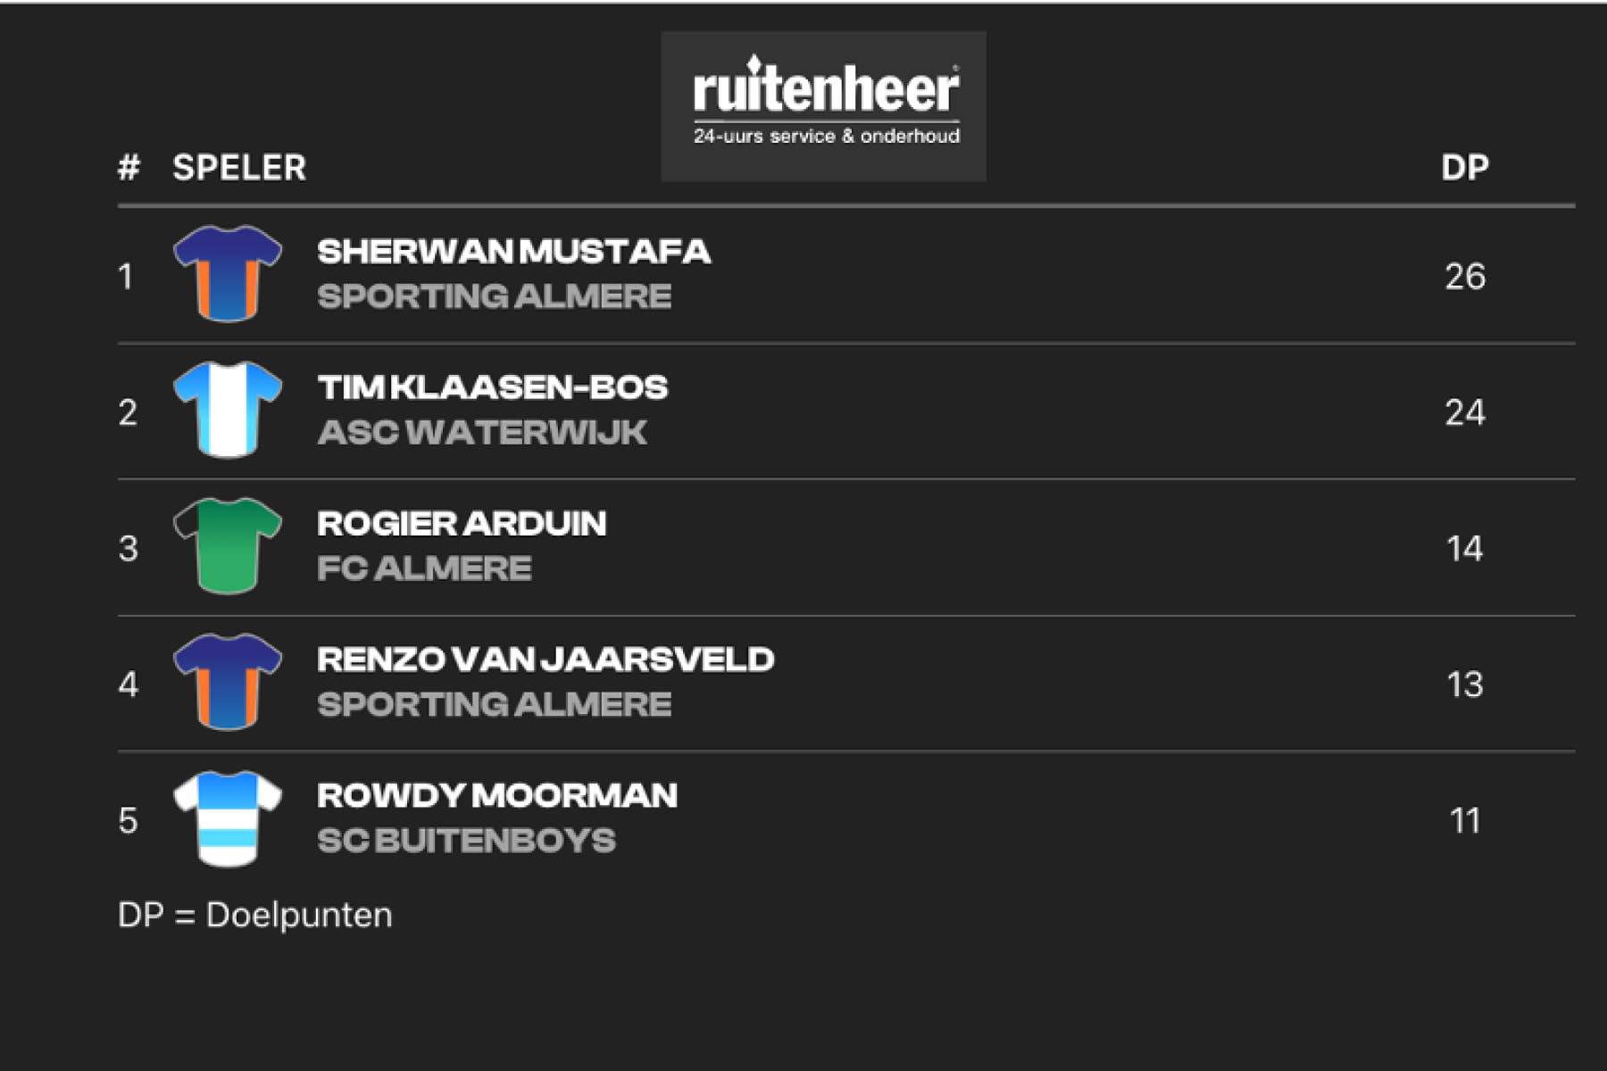Click the DP = Doelpunten legend text

pos(255,916)
